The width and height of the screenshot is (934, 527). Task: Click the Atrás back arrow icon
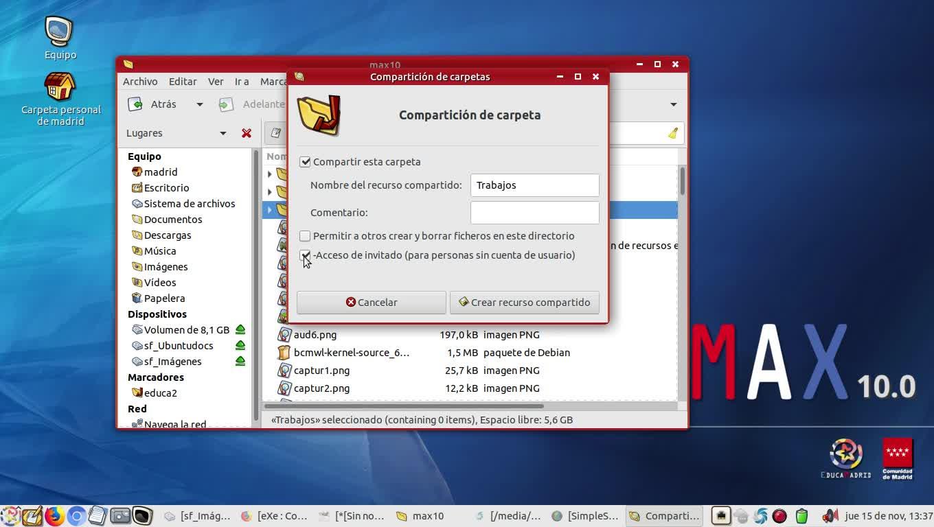click(x=135, y=104)
